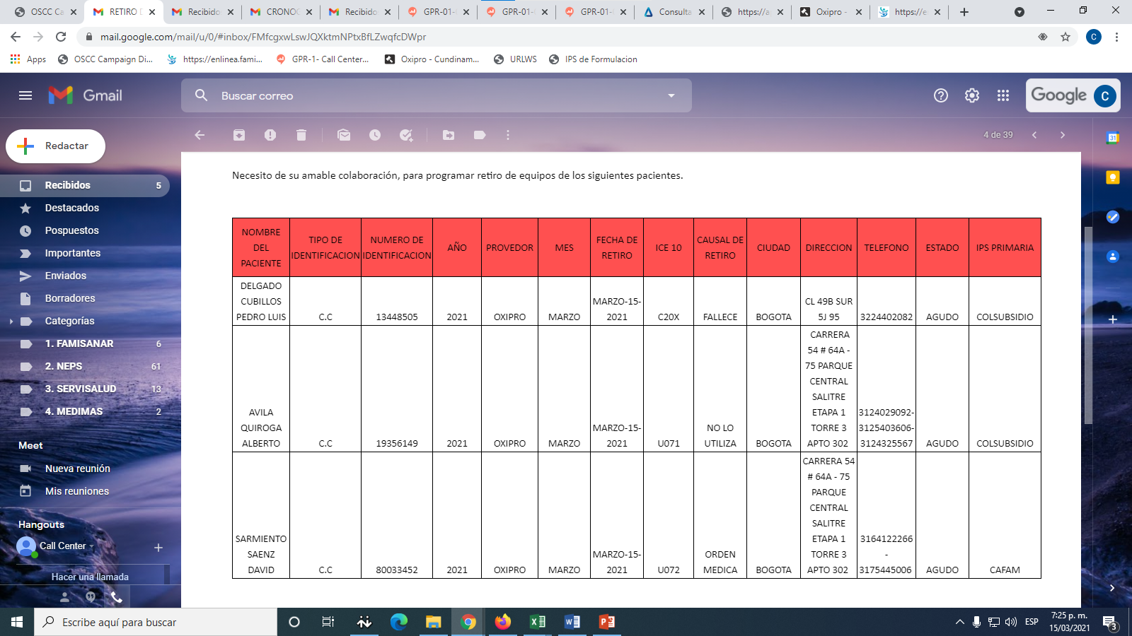Image resolution: width=1132 pixels, height=636 pixels.
Task: Open the Google apps grid
Action: (1003, 95)
